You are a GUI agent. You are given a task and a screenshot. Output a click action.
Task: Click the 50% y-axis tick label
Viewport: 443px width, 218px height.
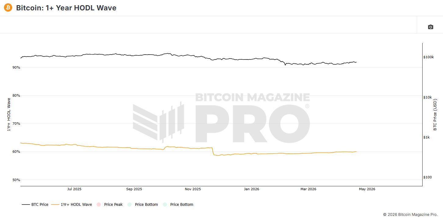16,180
